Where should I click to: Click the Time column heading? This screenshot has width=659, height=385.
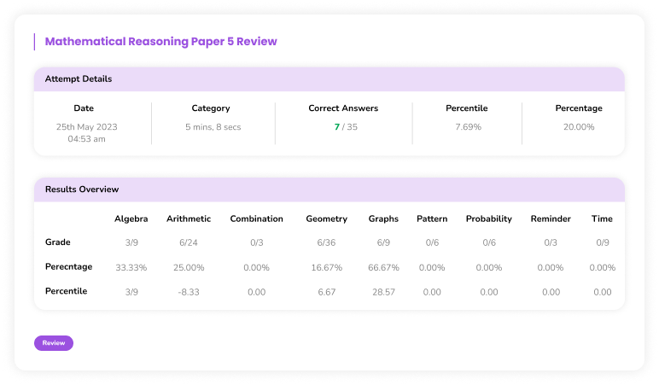[x=602, y=219]
